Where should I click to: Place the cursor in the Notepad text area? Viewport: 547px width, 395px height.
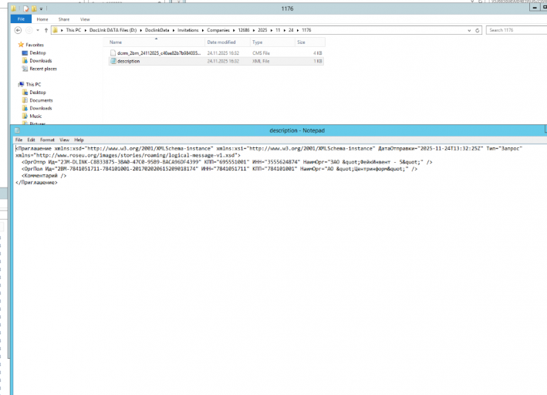(280, 270)
